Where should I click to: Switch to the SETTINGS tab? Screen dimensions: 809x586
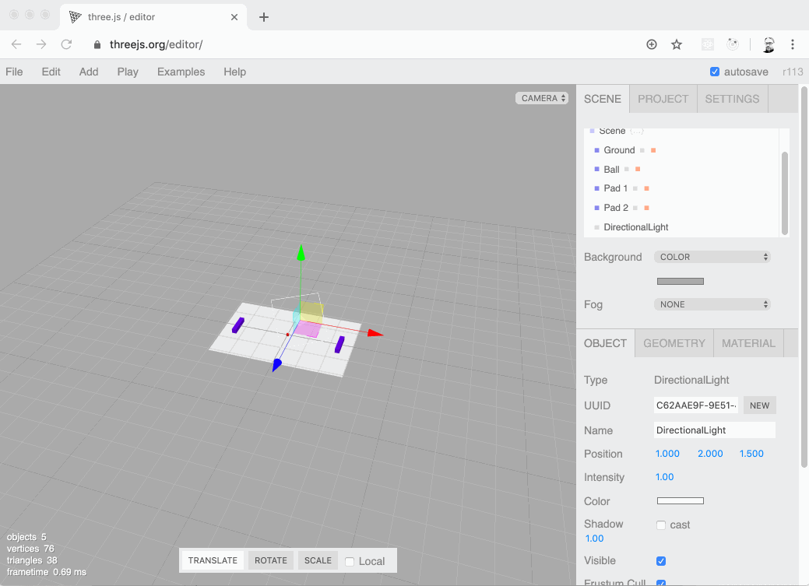point(732,99)
